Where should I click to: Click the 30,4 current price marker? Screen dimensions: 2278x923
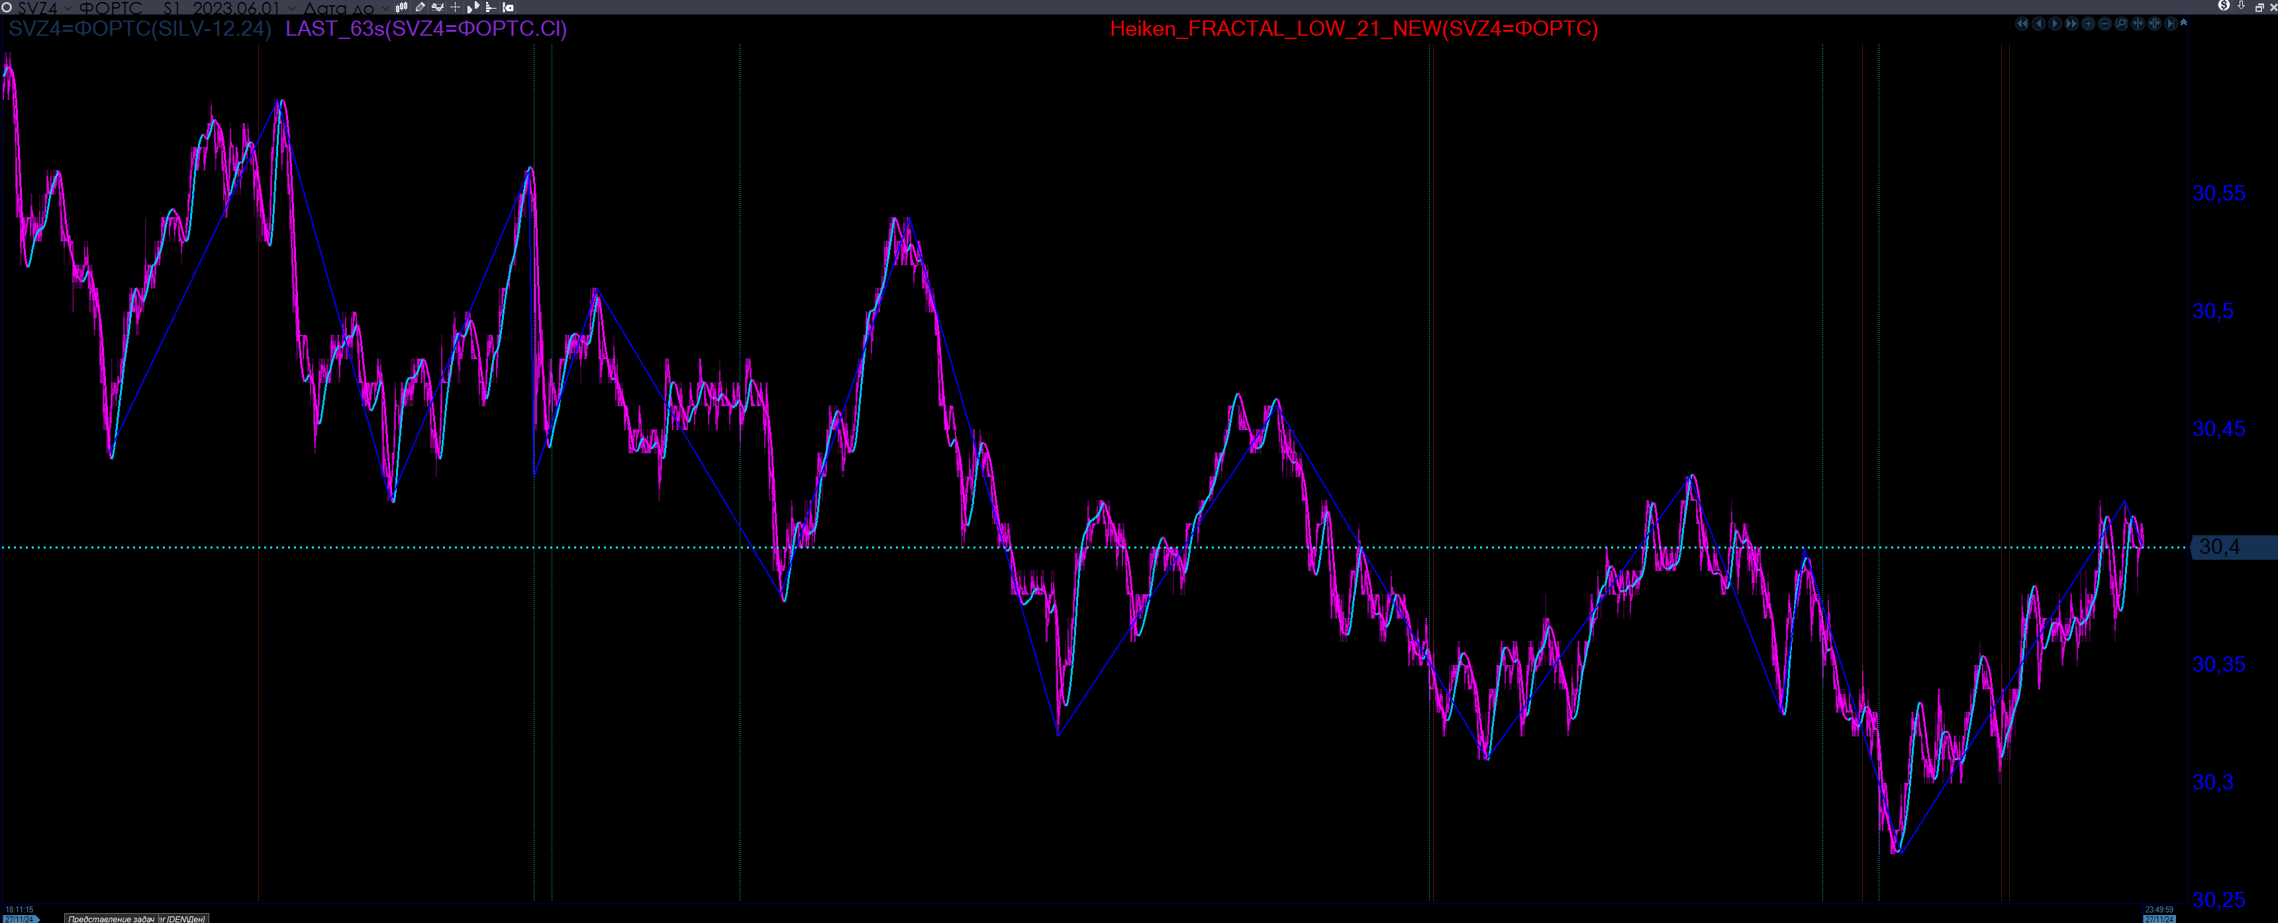pos(2219,548)
